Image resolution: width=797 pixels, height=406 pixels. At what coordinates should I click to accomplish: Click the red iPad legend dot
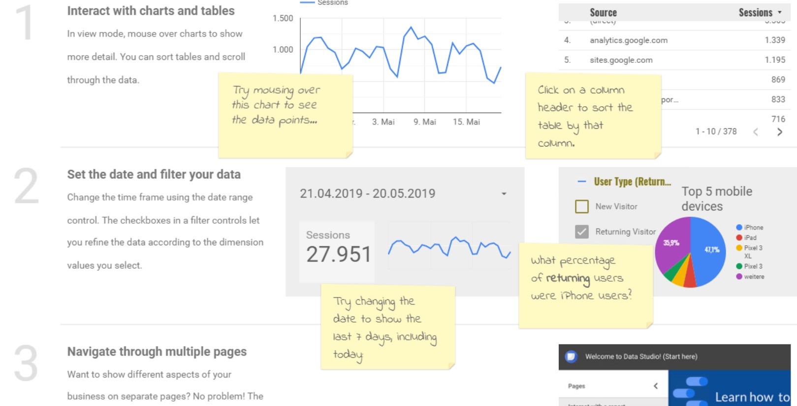point(739,237)
